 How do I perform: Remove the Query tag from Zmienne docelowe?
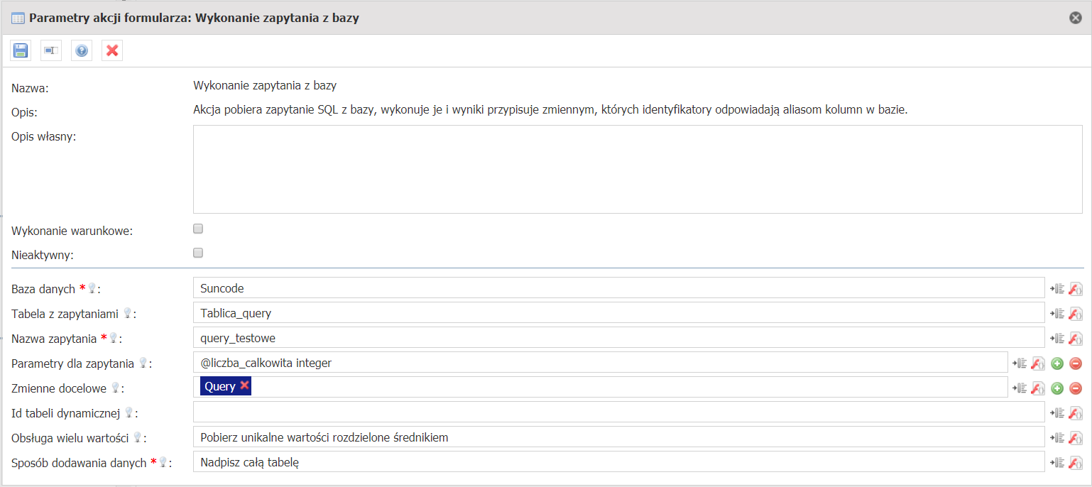[x=244, y=385]
